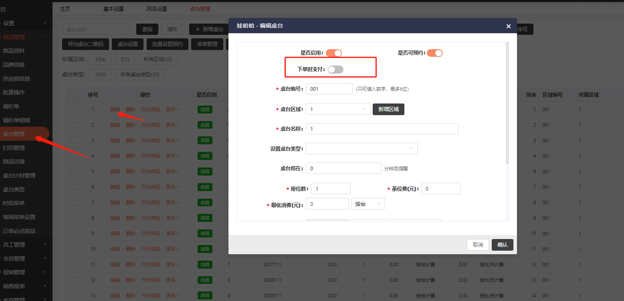Close the 编辑桌台 dialog with X icon
The width and height of the screenshot is (624, 301).
point(508,26)
